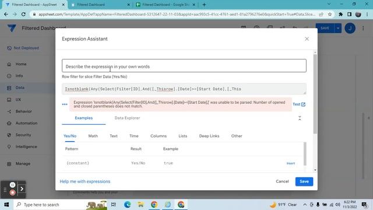Open the three-dots menu beside the error
The image size is (373, 210).
click(65, 104)
